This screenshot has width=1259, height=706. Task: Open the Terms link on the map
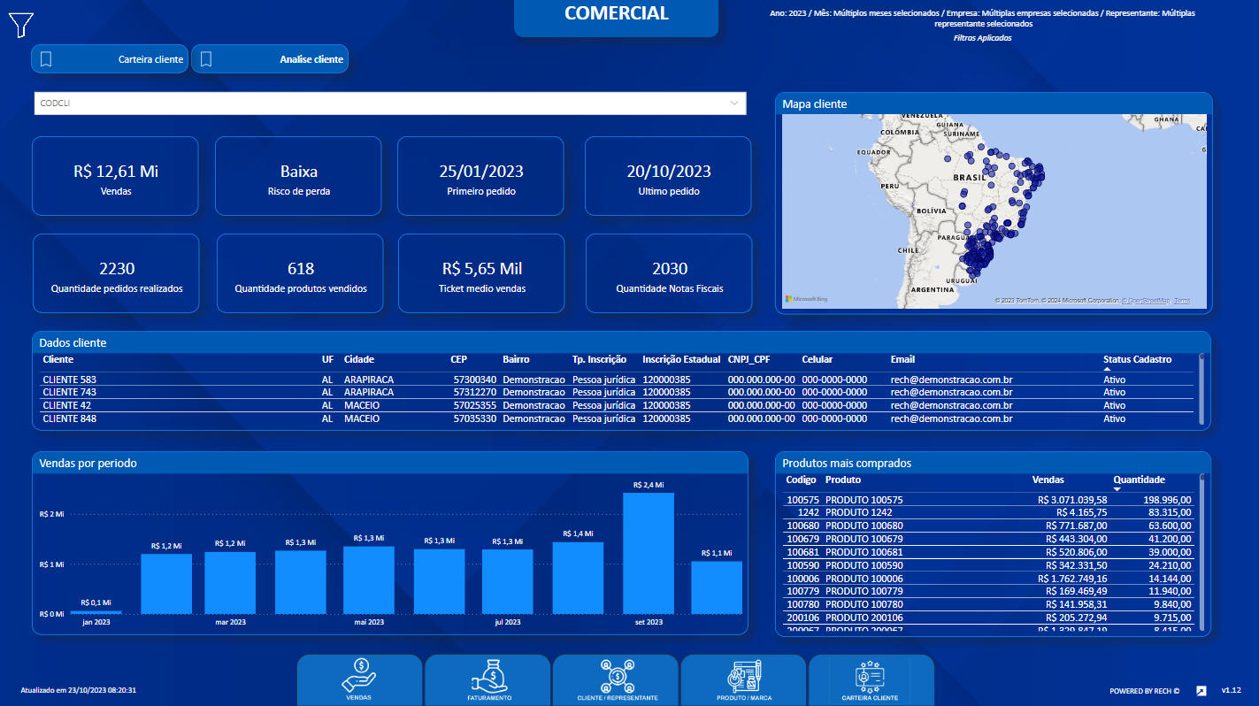1182,301
